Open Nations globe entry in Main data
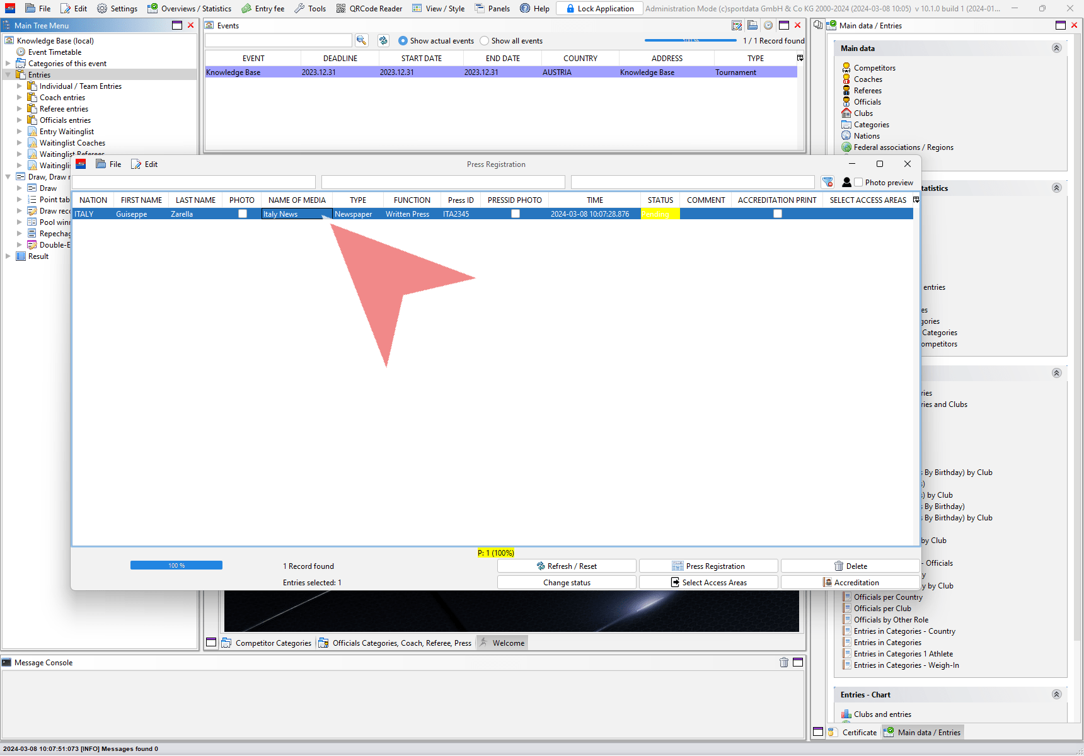This screenshot has height=756, width=1084. 846,136
